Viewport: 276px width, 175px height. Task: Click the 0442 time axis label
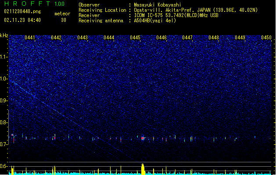pyautogui.click(x=56, y=38)
